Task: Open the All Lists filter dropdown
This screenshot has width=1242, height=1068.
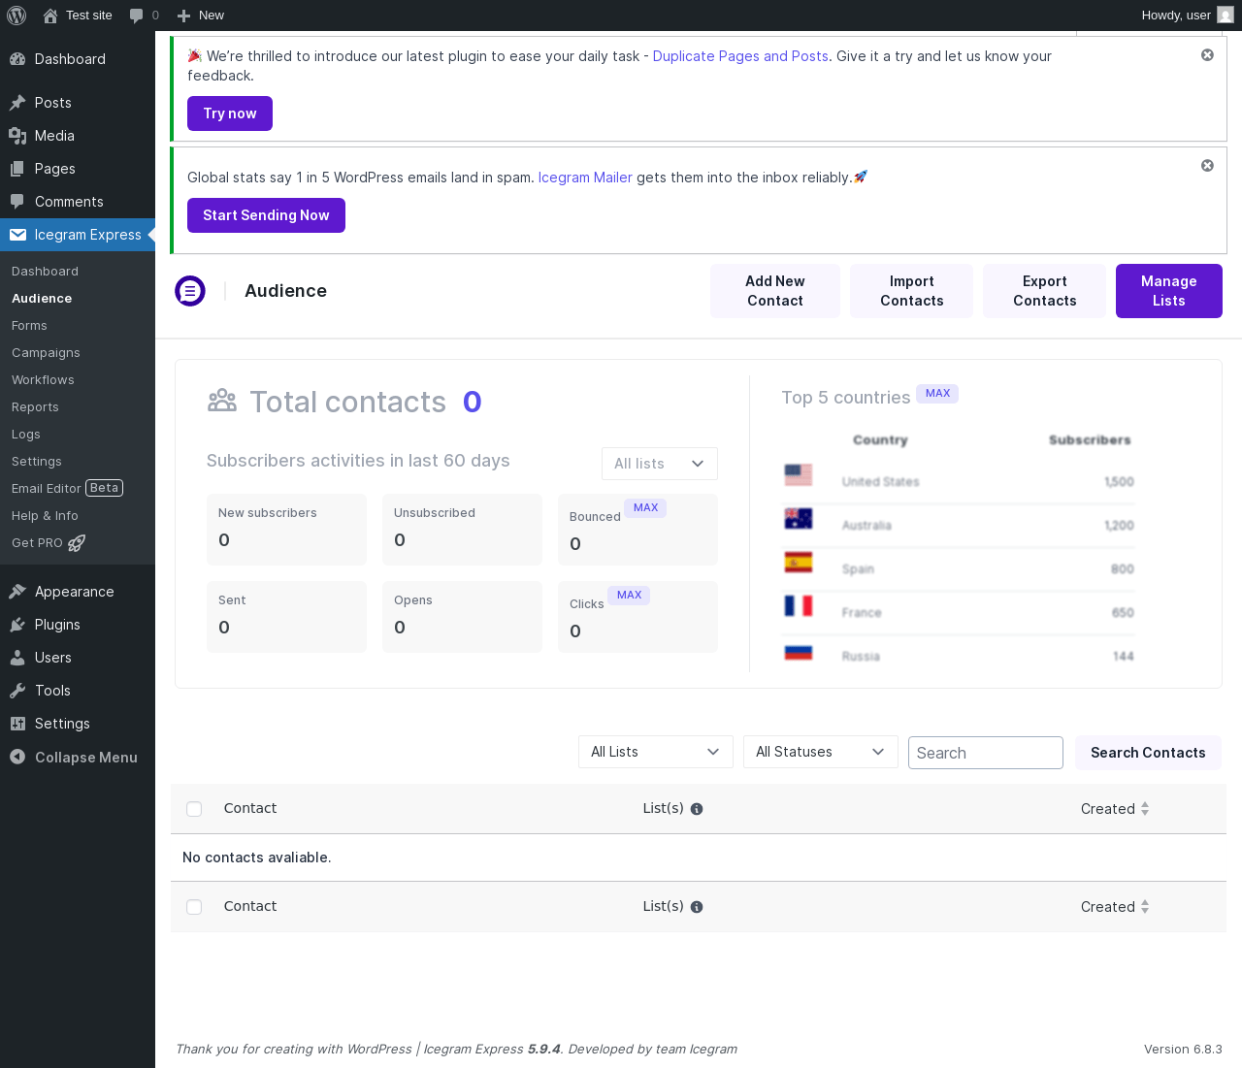Action: [656, 752]
